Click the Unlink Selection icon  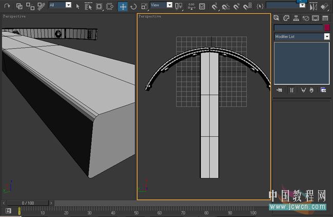(30, 6)
